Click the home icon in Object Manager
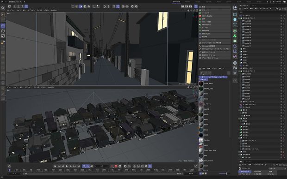The width and height of the screenshot is (287, 179). coord(280,9)
